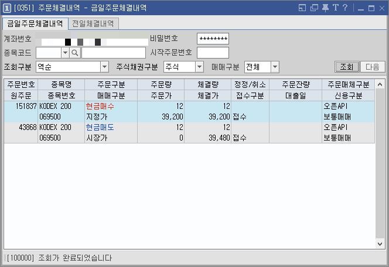This screenshot has width=389, height=267.
Task: Click the vertical scrollbar track
Action: coord(380,163)
